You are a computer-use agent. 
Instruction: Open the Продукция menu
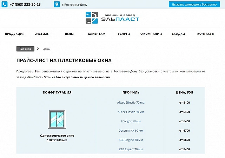(x=15, y=34)
